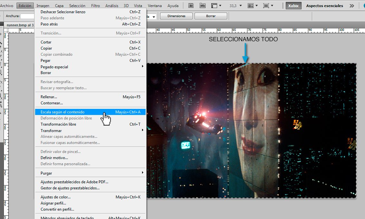Screen dimensions: 365x219
Task: Open the units dropdown left of Dimensiones
Action: point(154,17)
